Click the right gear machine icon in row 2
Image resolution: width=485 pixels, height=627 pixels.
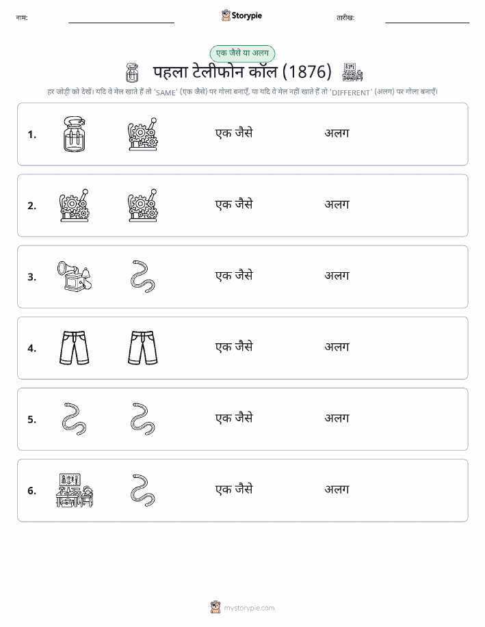coord(143,205)
